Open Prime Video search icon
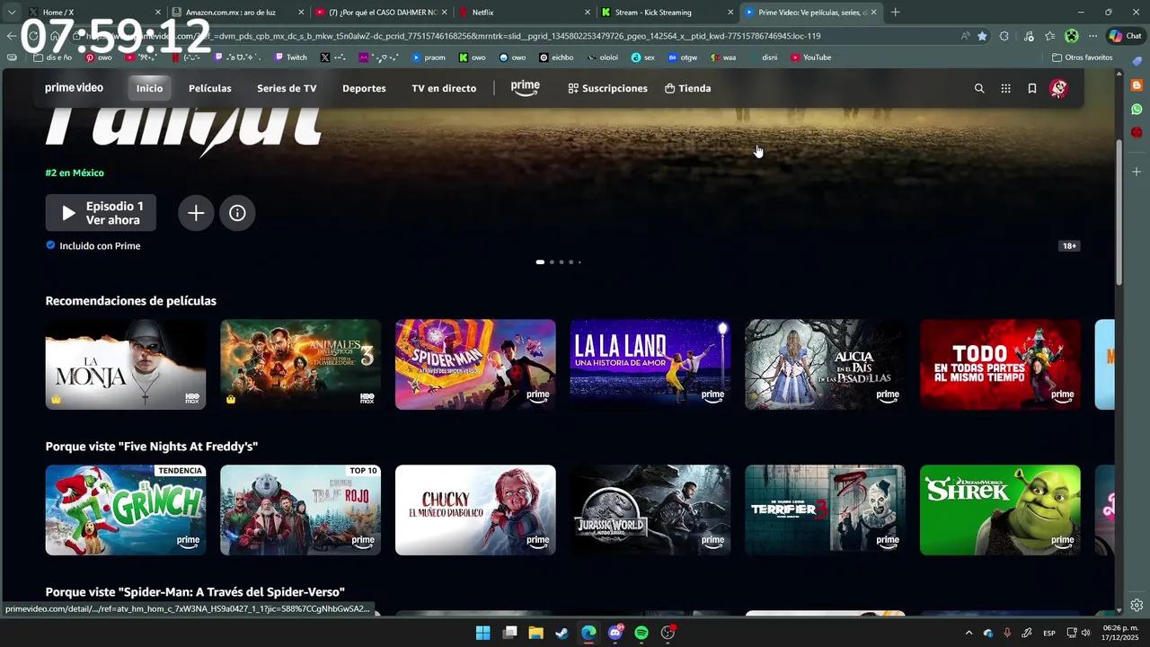Screen dimensions: 1150x647 coord(979,88)
